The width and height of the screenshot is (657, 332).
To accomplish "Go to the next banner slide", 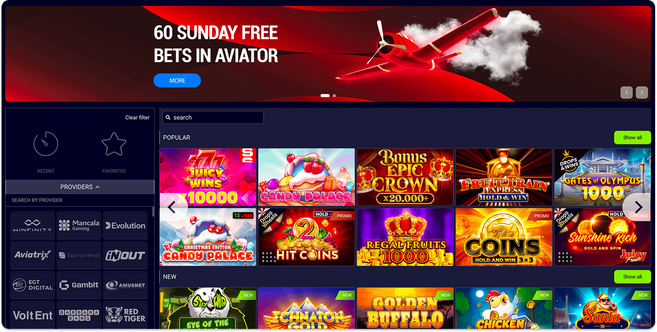I will [x=642, y=92].
